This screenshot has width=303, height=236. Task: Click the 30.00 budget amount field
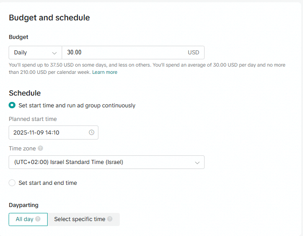pyautogui.click(x=122, y=53)
